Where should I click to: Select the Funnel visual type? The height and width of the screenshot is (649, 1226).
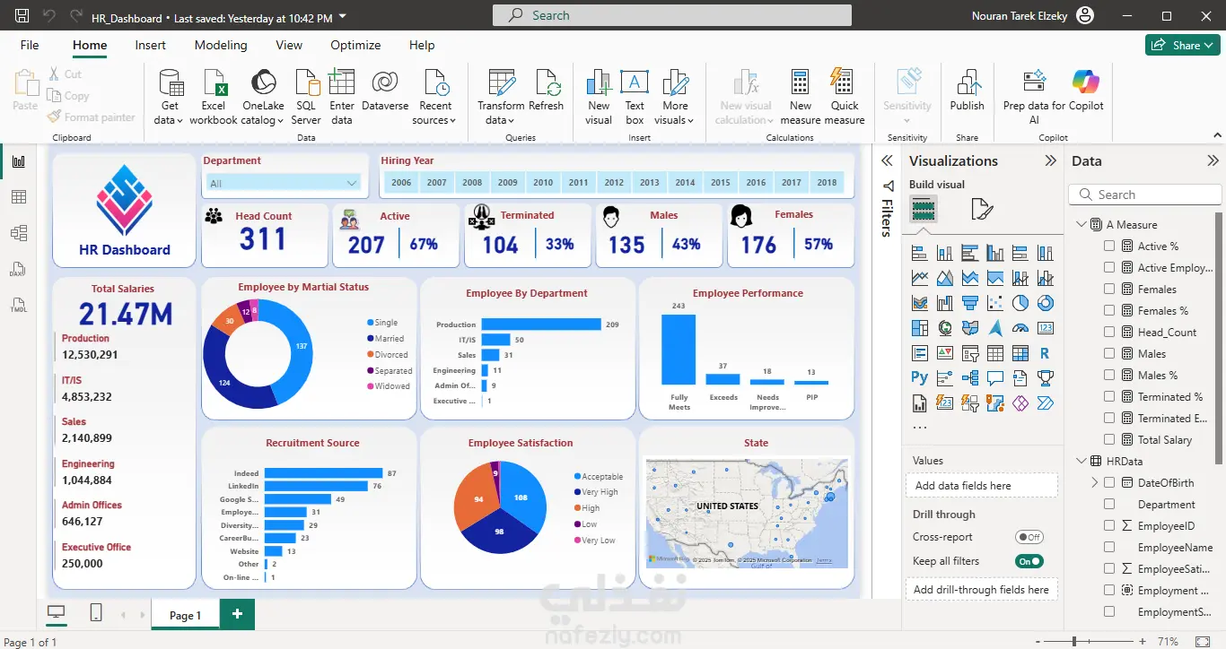coord(970,303)
